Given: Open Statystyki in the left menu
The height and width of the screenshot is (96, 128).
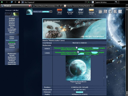Looking at the screenshot, I should point(12,44).
